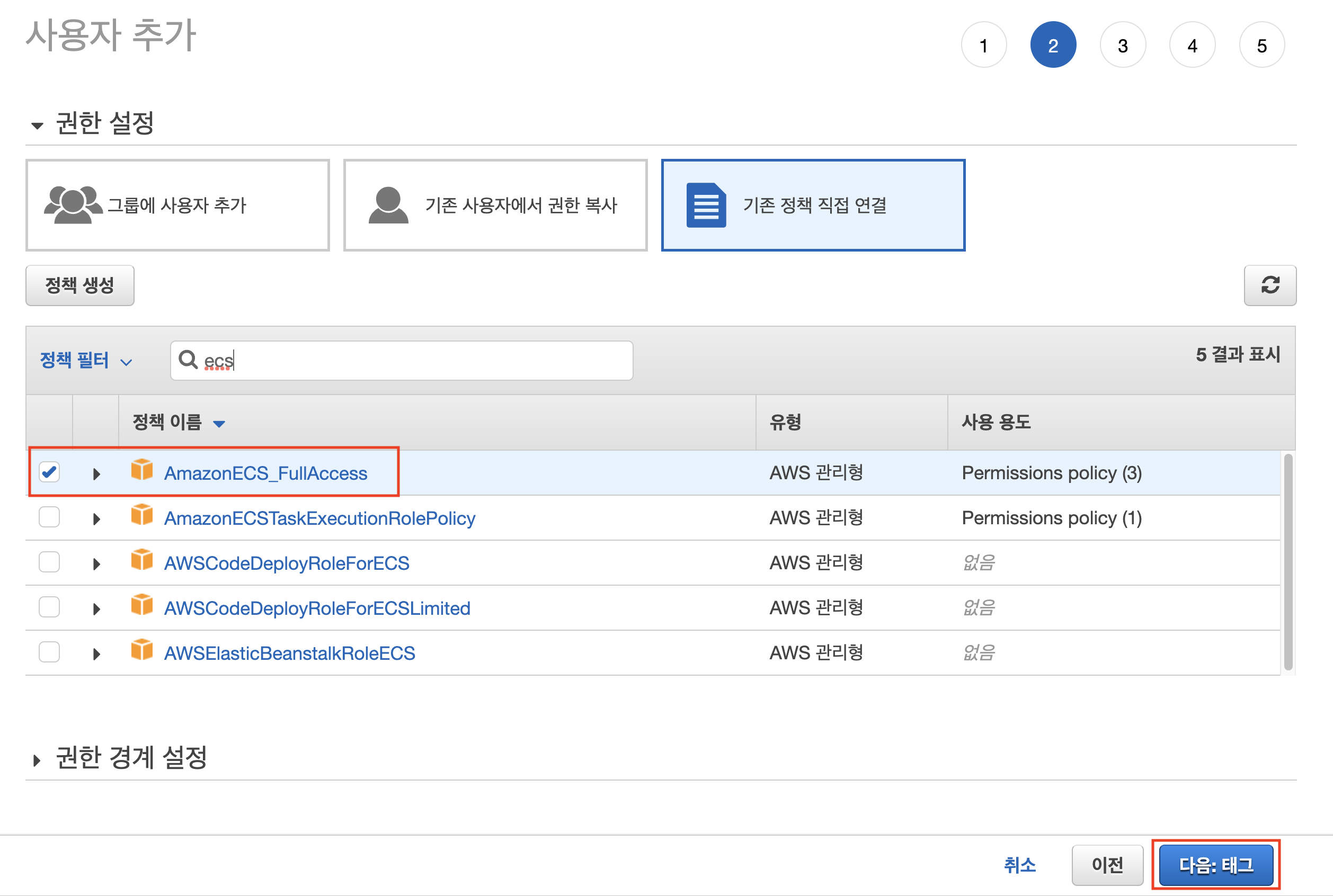
Task: Jump to wizard step 4
Action: click(1193, 45)
